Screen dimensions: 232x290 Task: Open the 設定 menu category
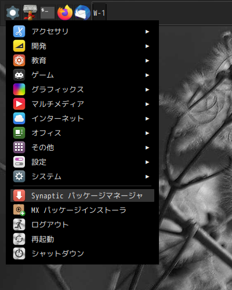click(82, 162)
